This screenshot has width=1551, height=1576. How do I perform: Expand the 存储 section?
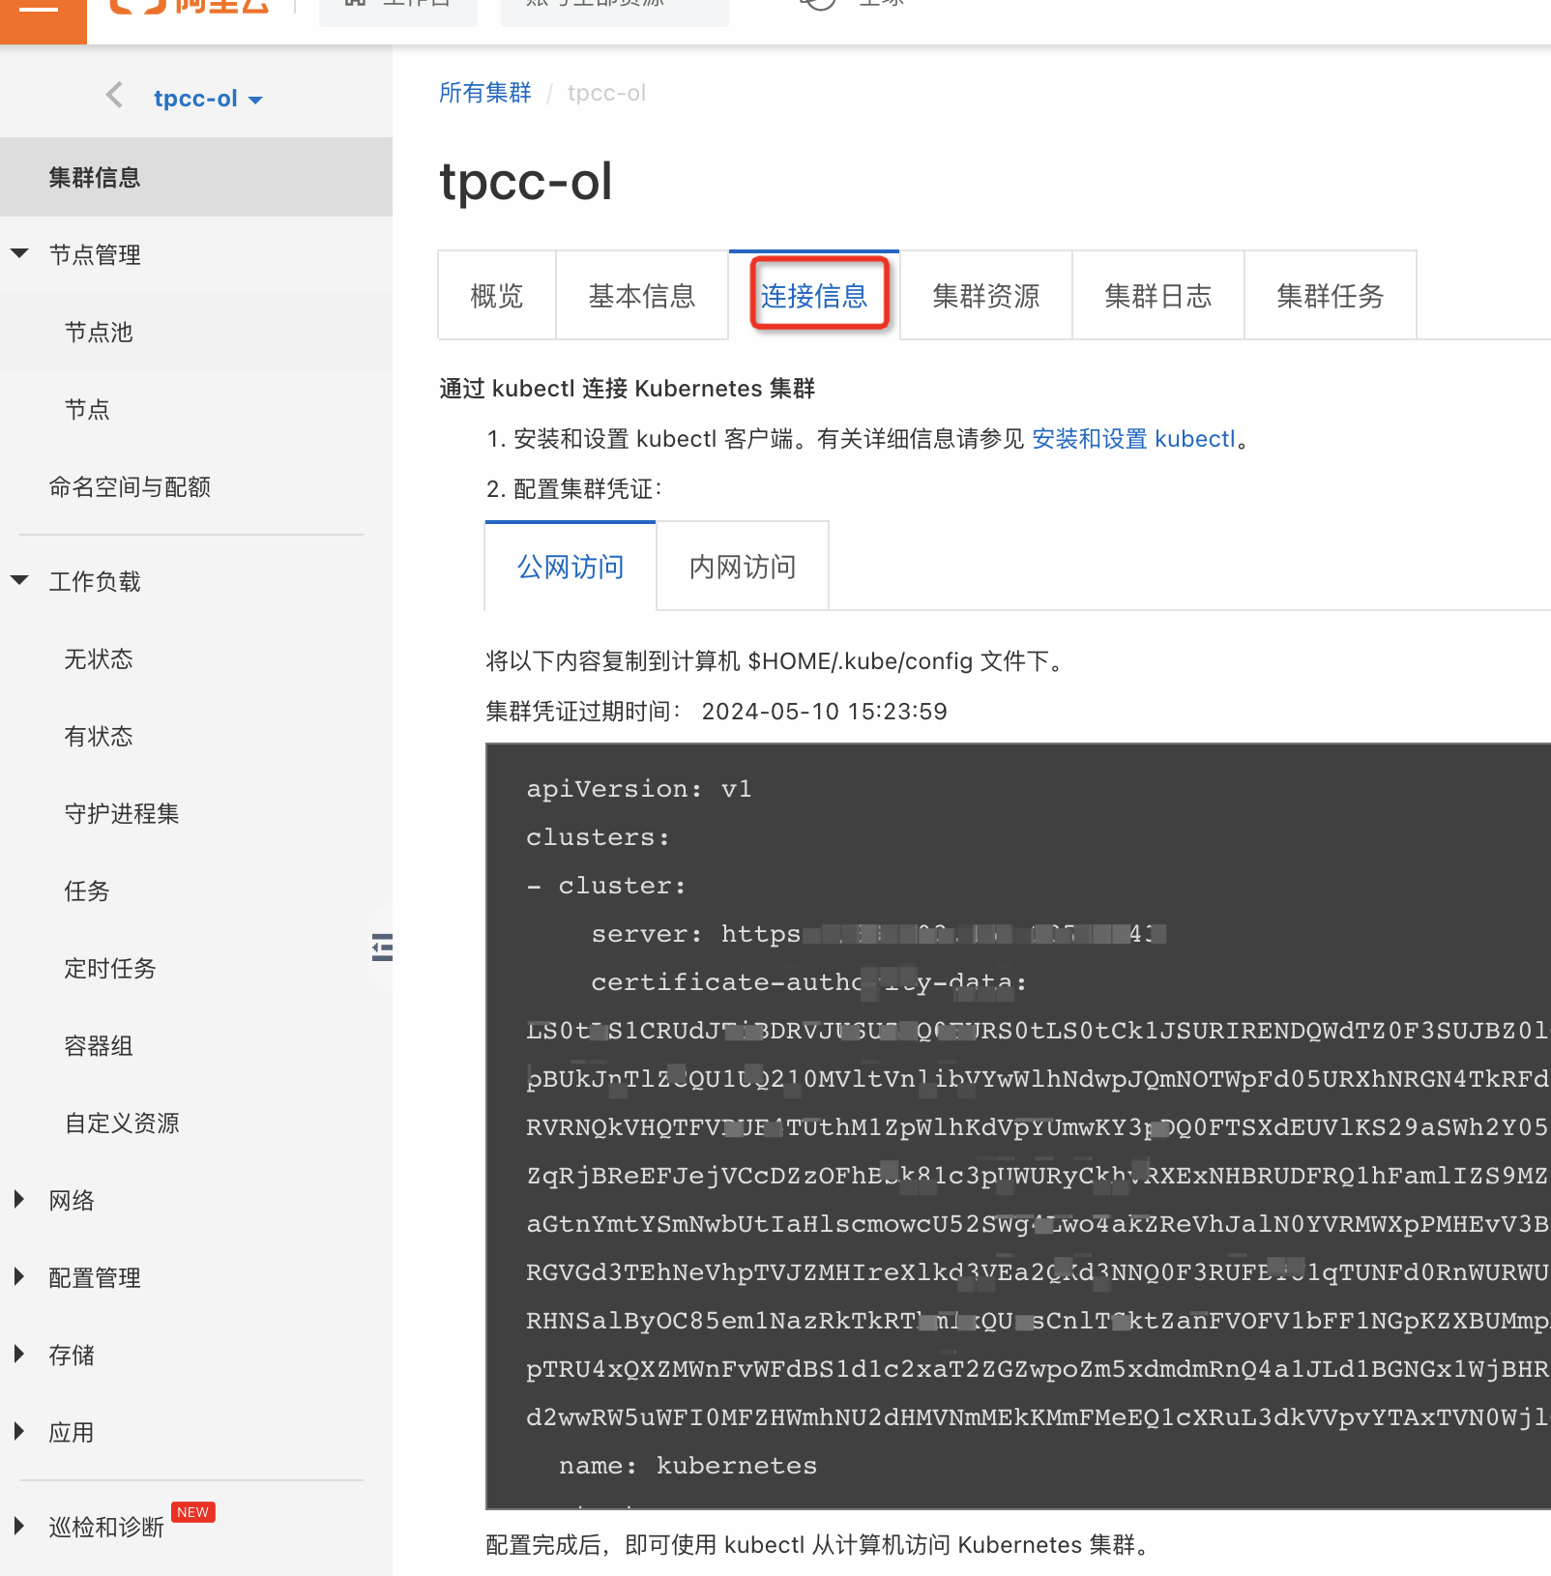(x=19, y=1355)
